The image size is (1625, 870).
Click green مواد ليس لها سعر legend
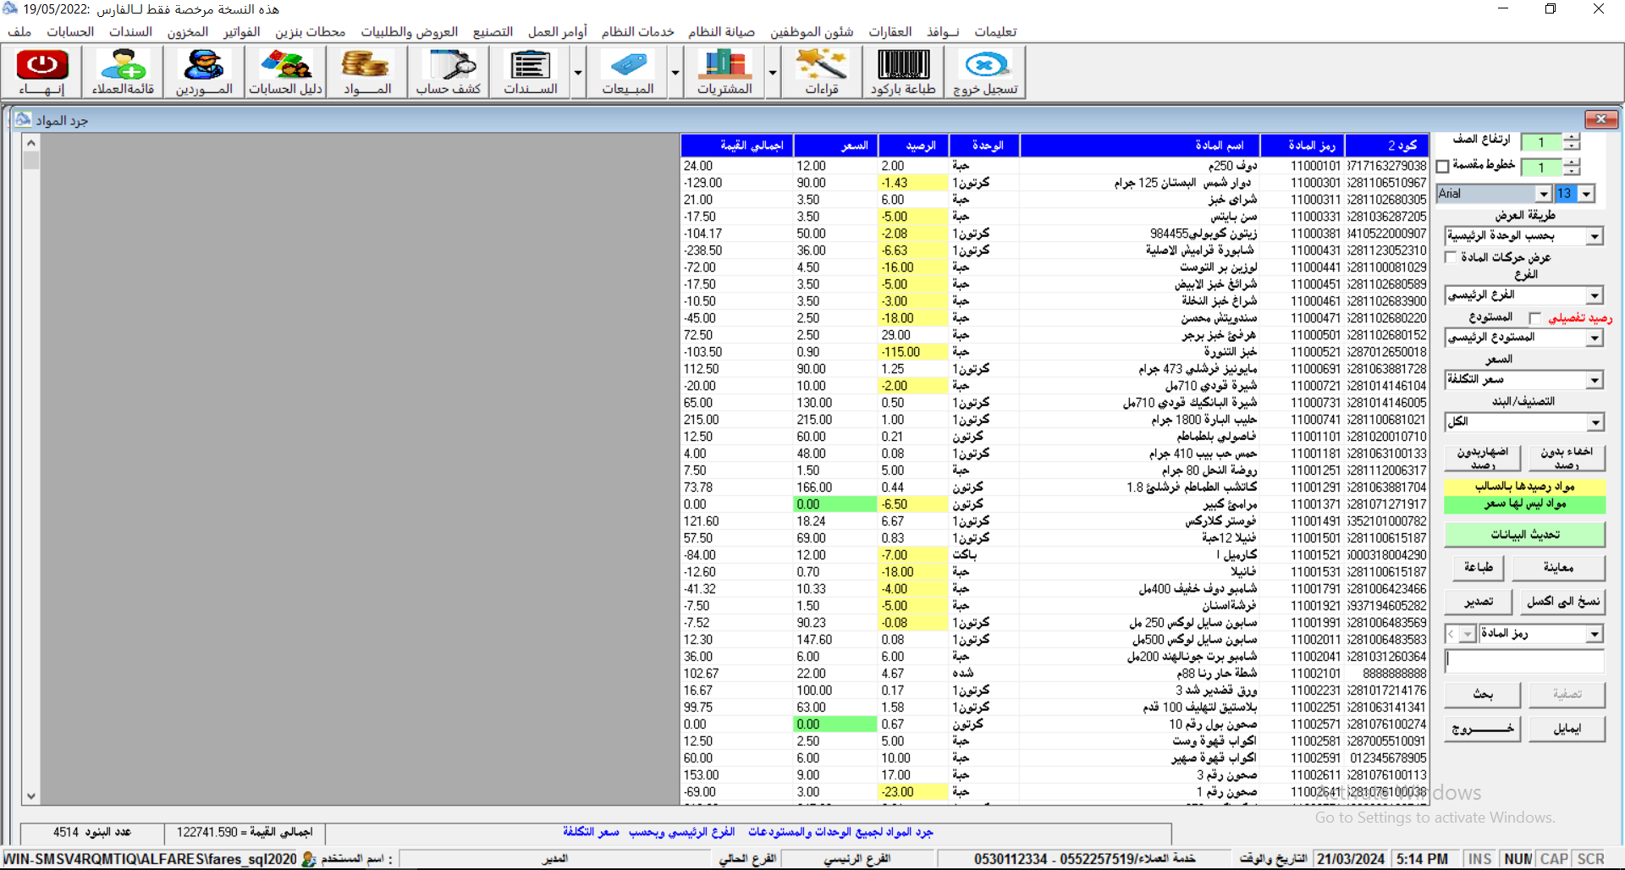point(1524,504)
